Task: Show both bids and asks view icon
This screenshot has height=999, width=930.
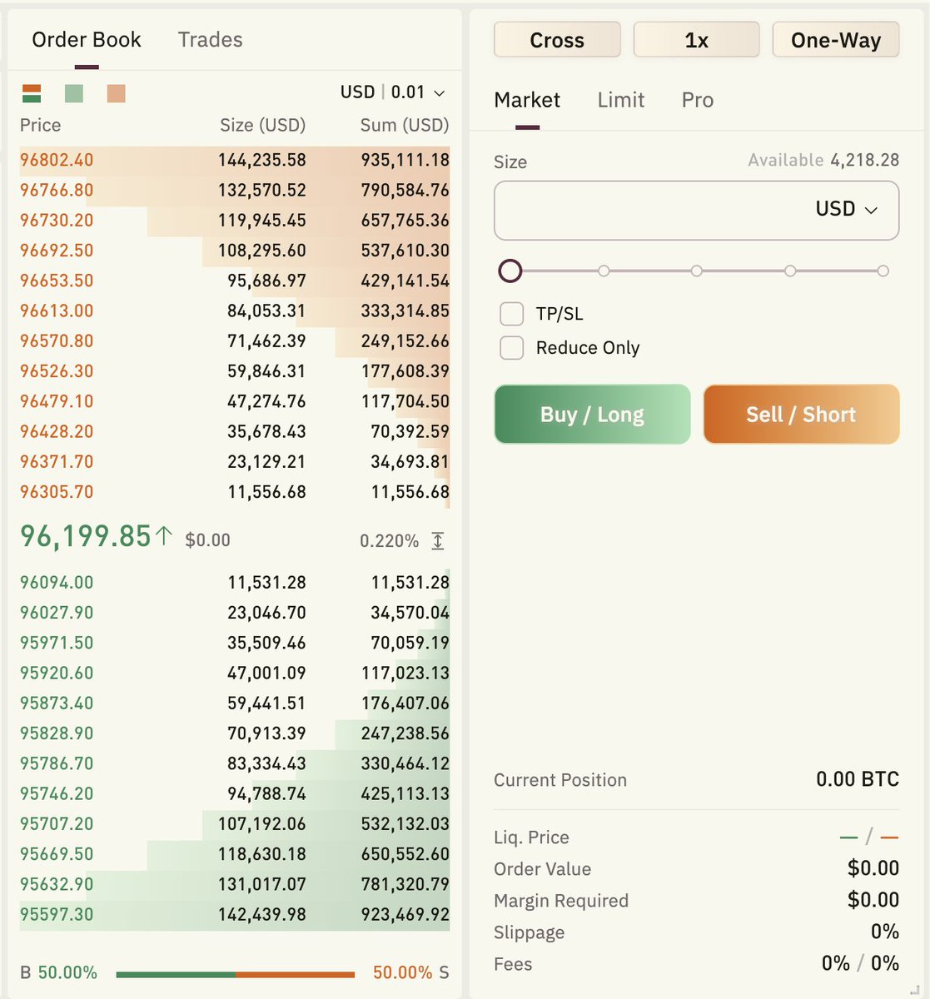Action: click(x=32, y=93)
